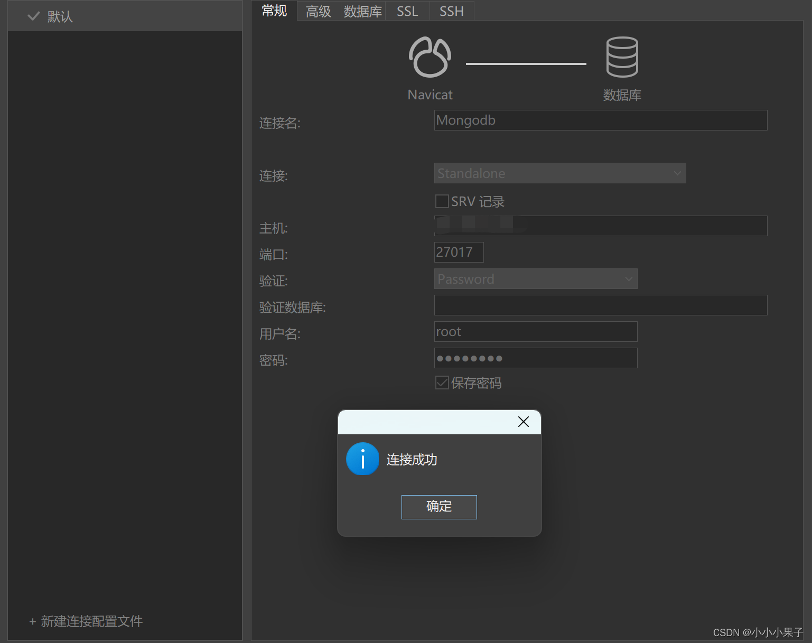Uncheck the 保存密码 option
This screenshot has height=643, width=812.
click(442, 383)
